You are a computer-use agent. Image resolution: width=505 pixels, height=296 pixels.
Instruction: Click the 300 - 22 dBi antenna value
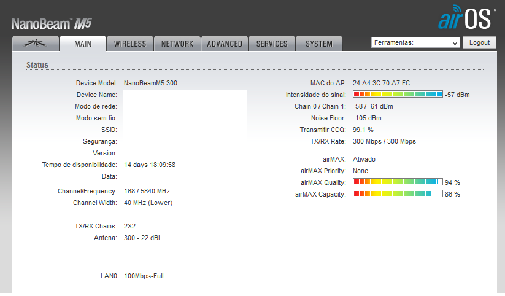(x=142, y=238)
